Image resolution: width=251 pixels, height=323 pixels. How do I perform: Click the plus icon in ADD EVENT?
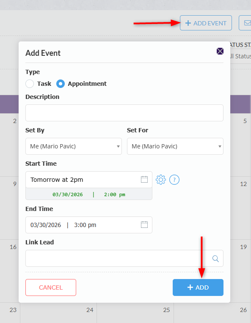[x=188, y=23]
